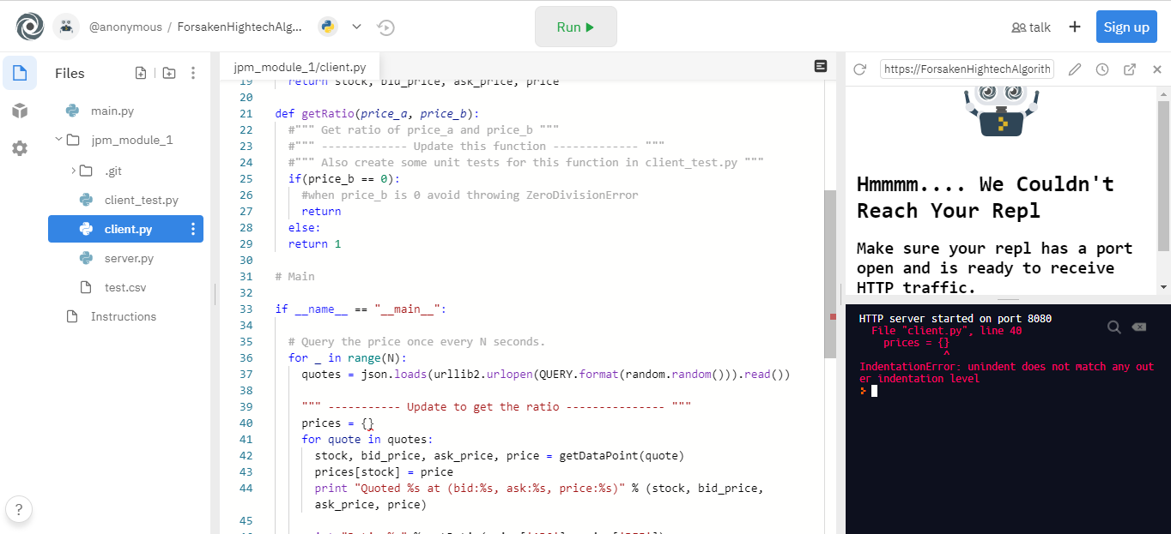Image resolution: width=1171 pixels, height=534 pixels.
Task: Search the console with magnifier icon
Action: point(1113,327)
